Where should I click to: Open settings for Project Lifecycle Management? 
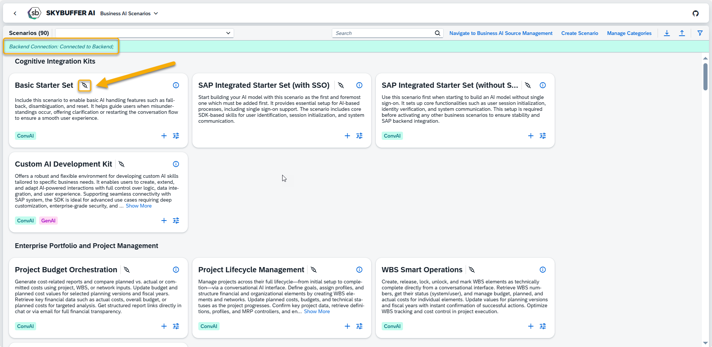coord(359,326)
